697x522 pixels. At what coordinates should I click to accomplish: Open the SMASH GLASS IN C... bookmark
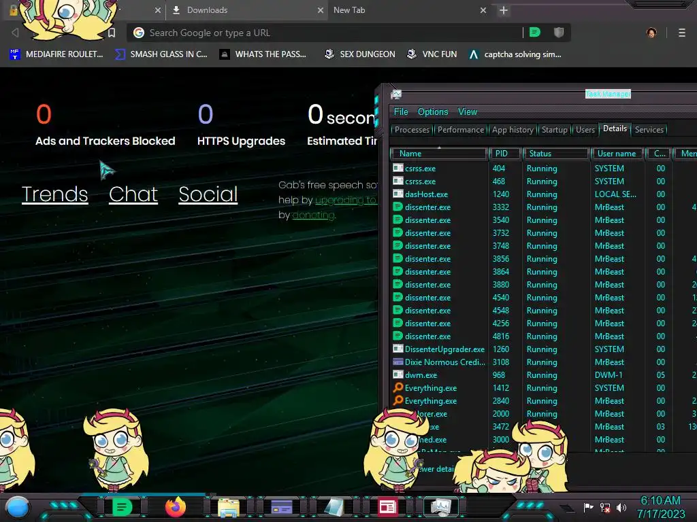pyautogui.click(x=161, y=54)
